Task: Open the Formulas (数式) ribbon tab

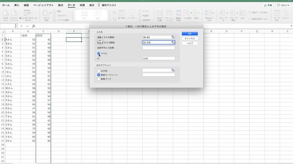Action: coord(61,5)
